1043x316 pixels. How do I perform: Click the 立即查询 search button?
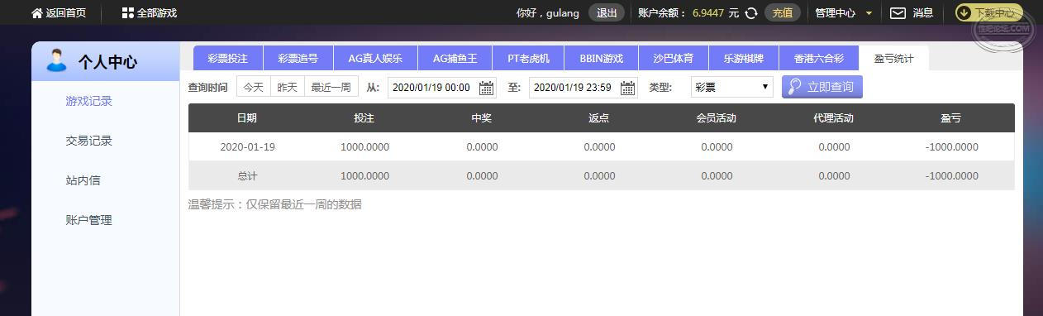point(822,87)
